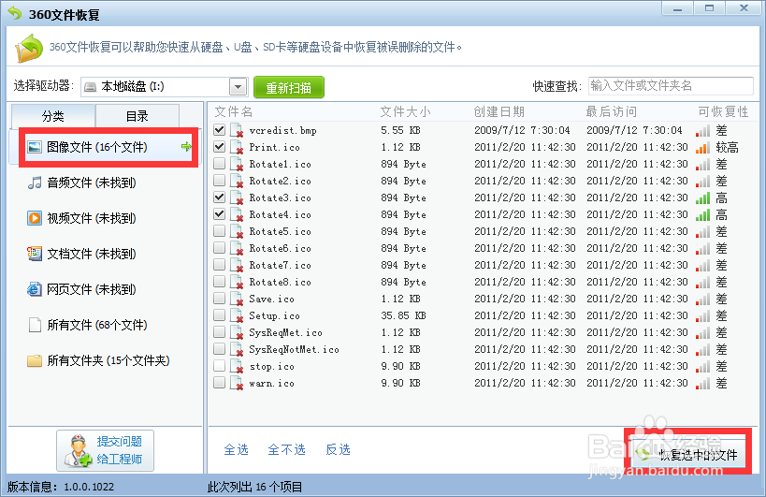This screenshot has height=497, width=766.
Task: Click recoverability signal bars for Rotate3.ico
Action: 703,197
